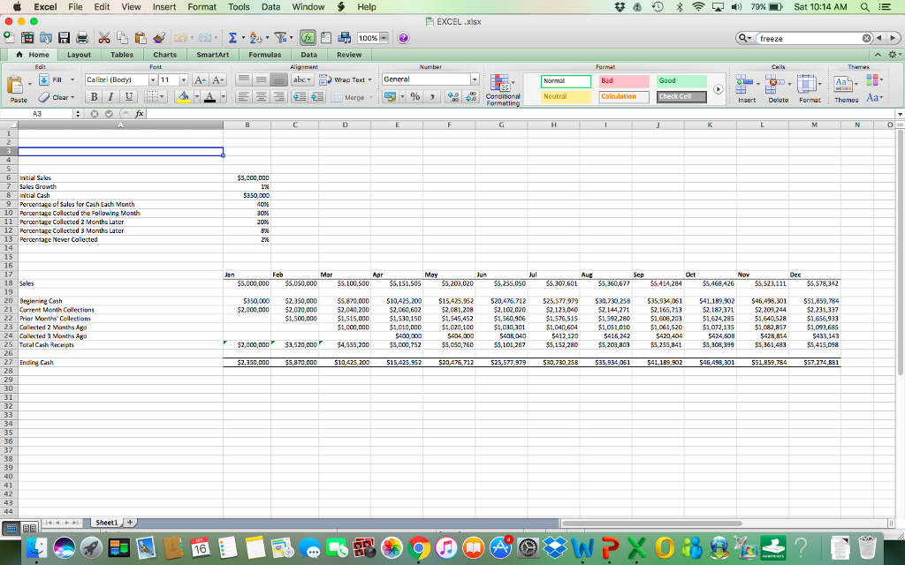Select the Format Painter brush icon
This screenshot has width=905, height=565.
pos(159,38)
